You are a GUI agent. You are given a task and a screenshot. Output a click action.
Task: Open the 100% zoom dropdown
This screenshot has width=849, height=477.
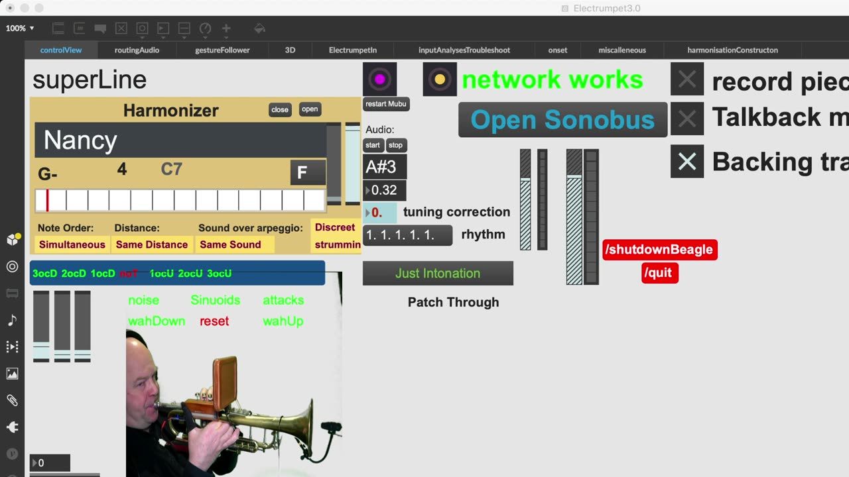coord(20,28)
